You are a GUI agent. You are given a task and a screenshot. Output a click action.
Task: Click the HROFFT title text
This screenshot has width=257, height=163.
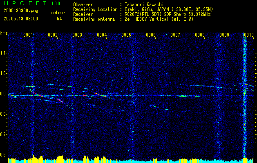(25, 3)
